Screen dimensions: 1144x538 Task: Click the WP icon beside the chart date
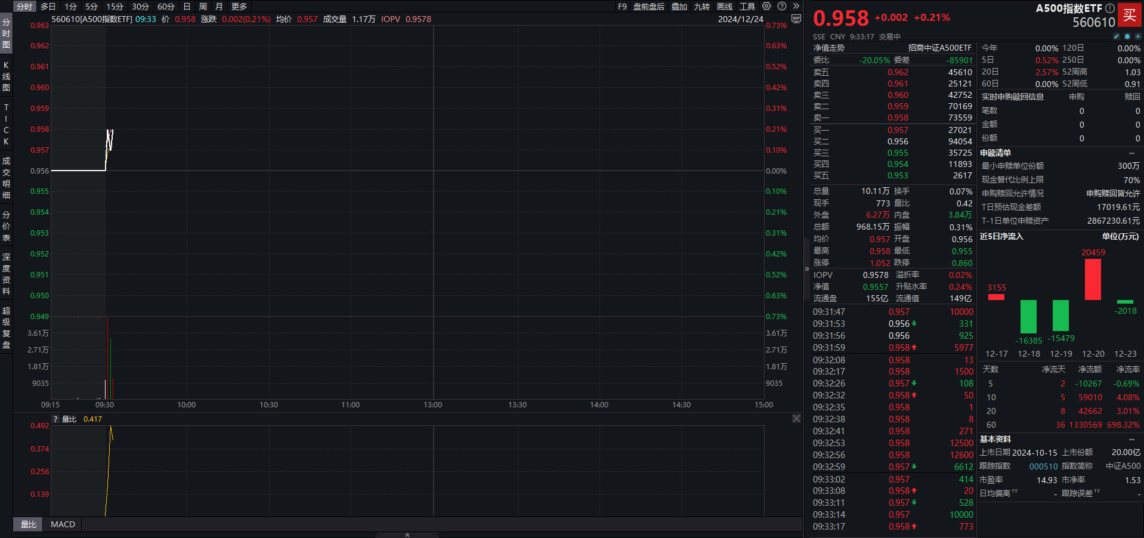(x=796, y=19)
